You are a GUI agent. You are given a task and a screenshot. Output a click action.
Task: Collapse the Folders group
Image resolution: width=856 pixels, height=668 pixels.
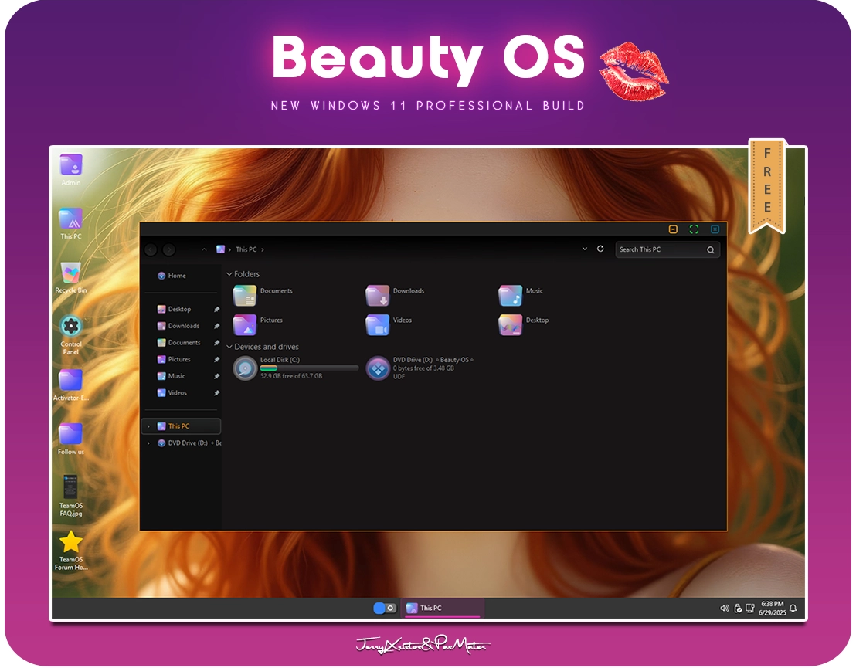pos(229,274)
